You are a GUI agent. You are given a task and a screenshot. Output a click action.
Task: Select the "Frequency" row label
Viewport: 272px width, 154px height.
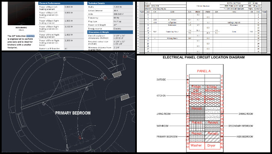point(93,18)
